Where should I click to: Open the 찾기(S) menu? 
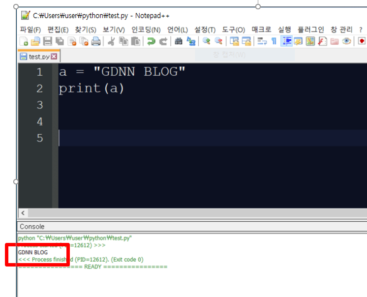click(x=86, y=30)
